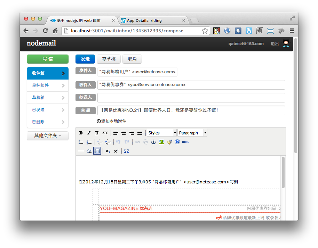Click 取消 cancel button
Viewport: 318px width, 248px height.
(132, 59)
